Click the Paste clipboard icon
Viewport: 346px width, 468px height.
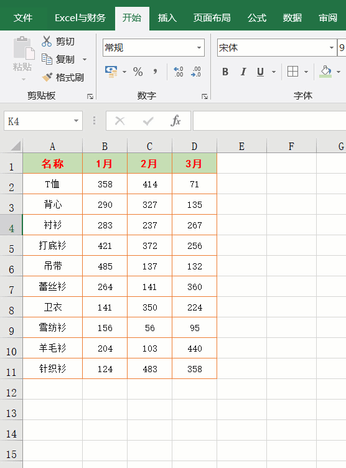[24, 48]
